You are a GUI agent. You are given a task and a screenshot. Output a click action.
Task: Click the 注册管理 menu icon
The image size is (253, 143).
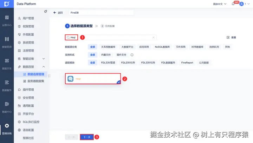(19, 51)
